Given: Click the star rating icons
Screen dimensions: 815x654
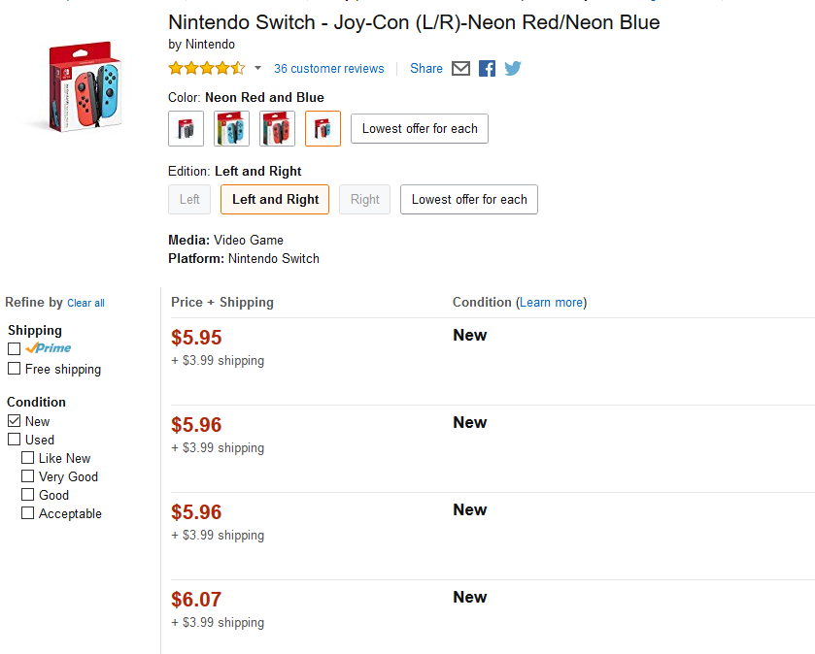Looking at the screenshot, I should pyautogui.click(x=207, y=69).
